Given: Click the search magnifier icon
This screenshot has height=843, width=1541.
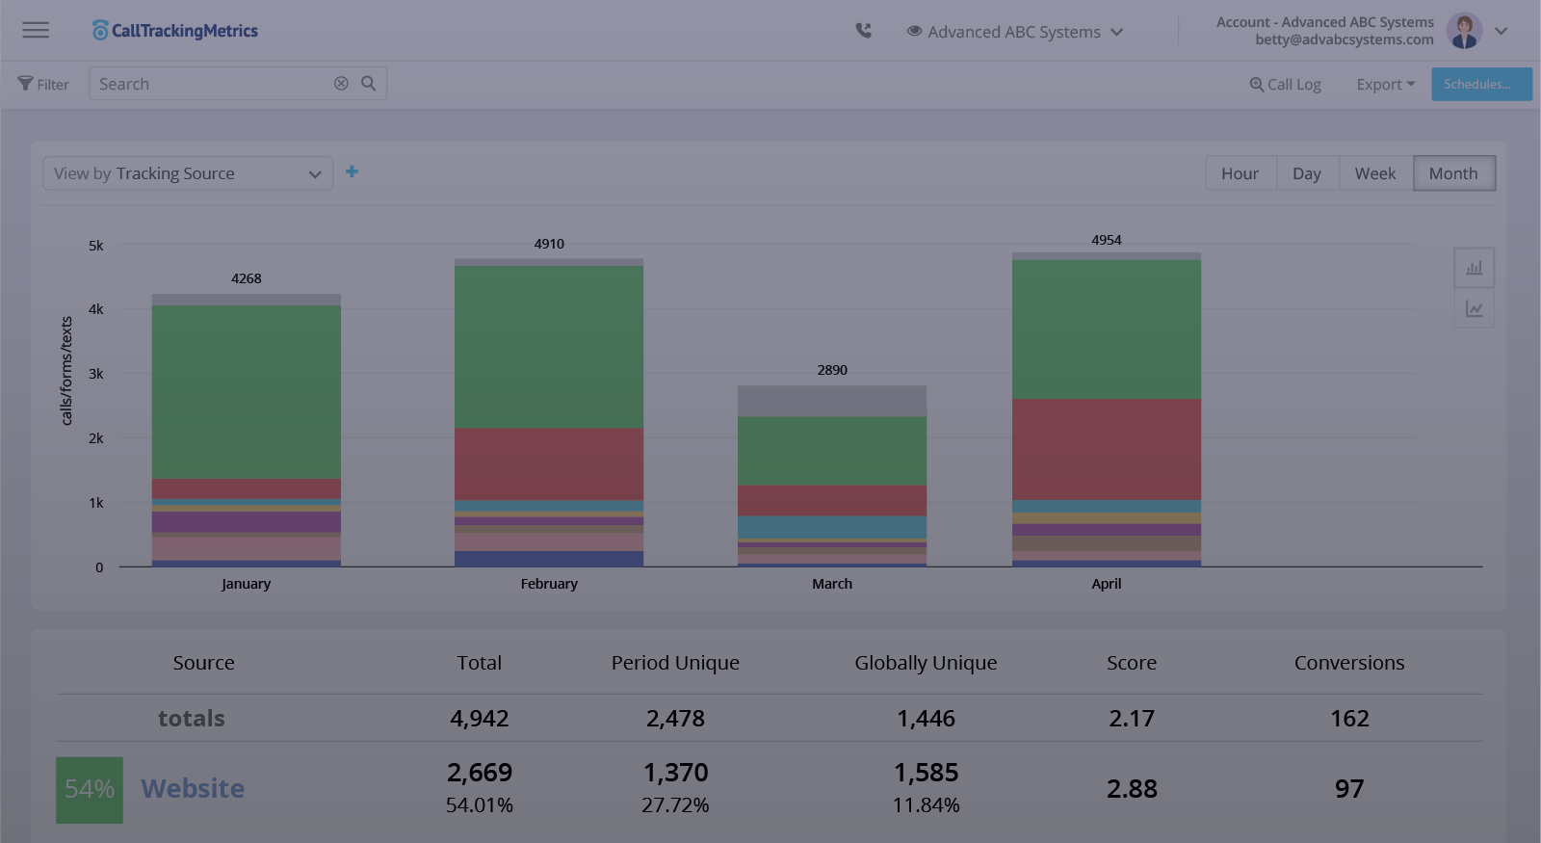Looking at the screenshot, I should point(368,84).
